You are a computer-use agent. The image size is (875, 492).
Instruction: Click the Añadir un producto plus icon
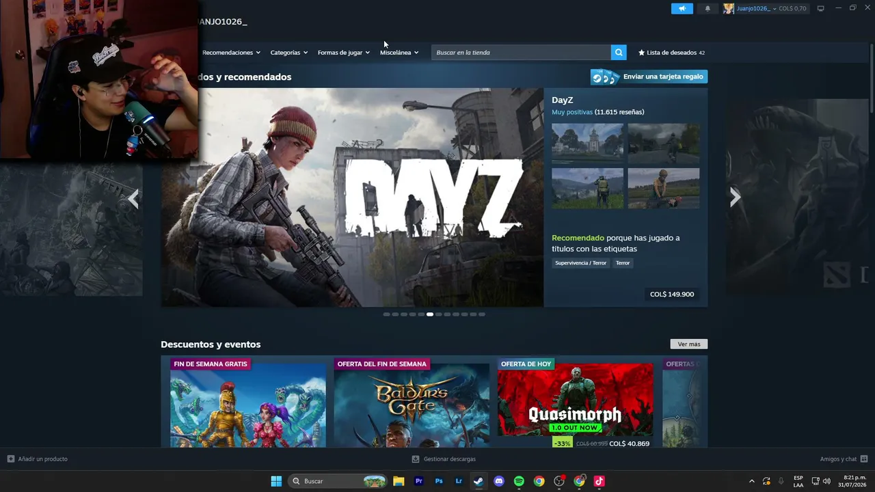[x=11, y=459]
